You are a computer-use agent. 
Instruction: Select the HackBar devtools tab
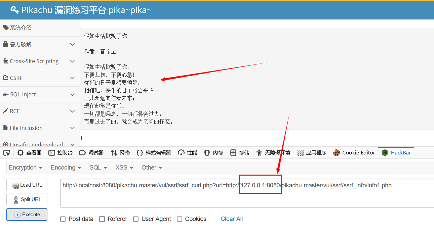[396, 153]
